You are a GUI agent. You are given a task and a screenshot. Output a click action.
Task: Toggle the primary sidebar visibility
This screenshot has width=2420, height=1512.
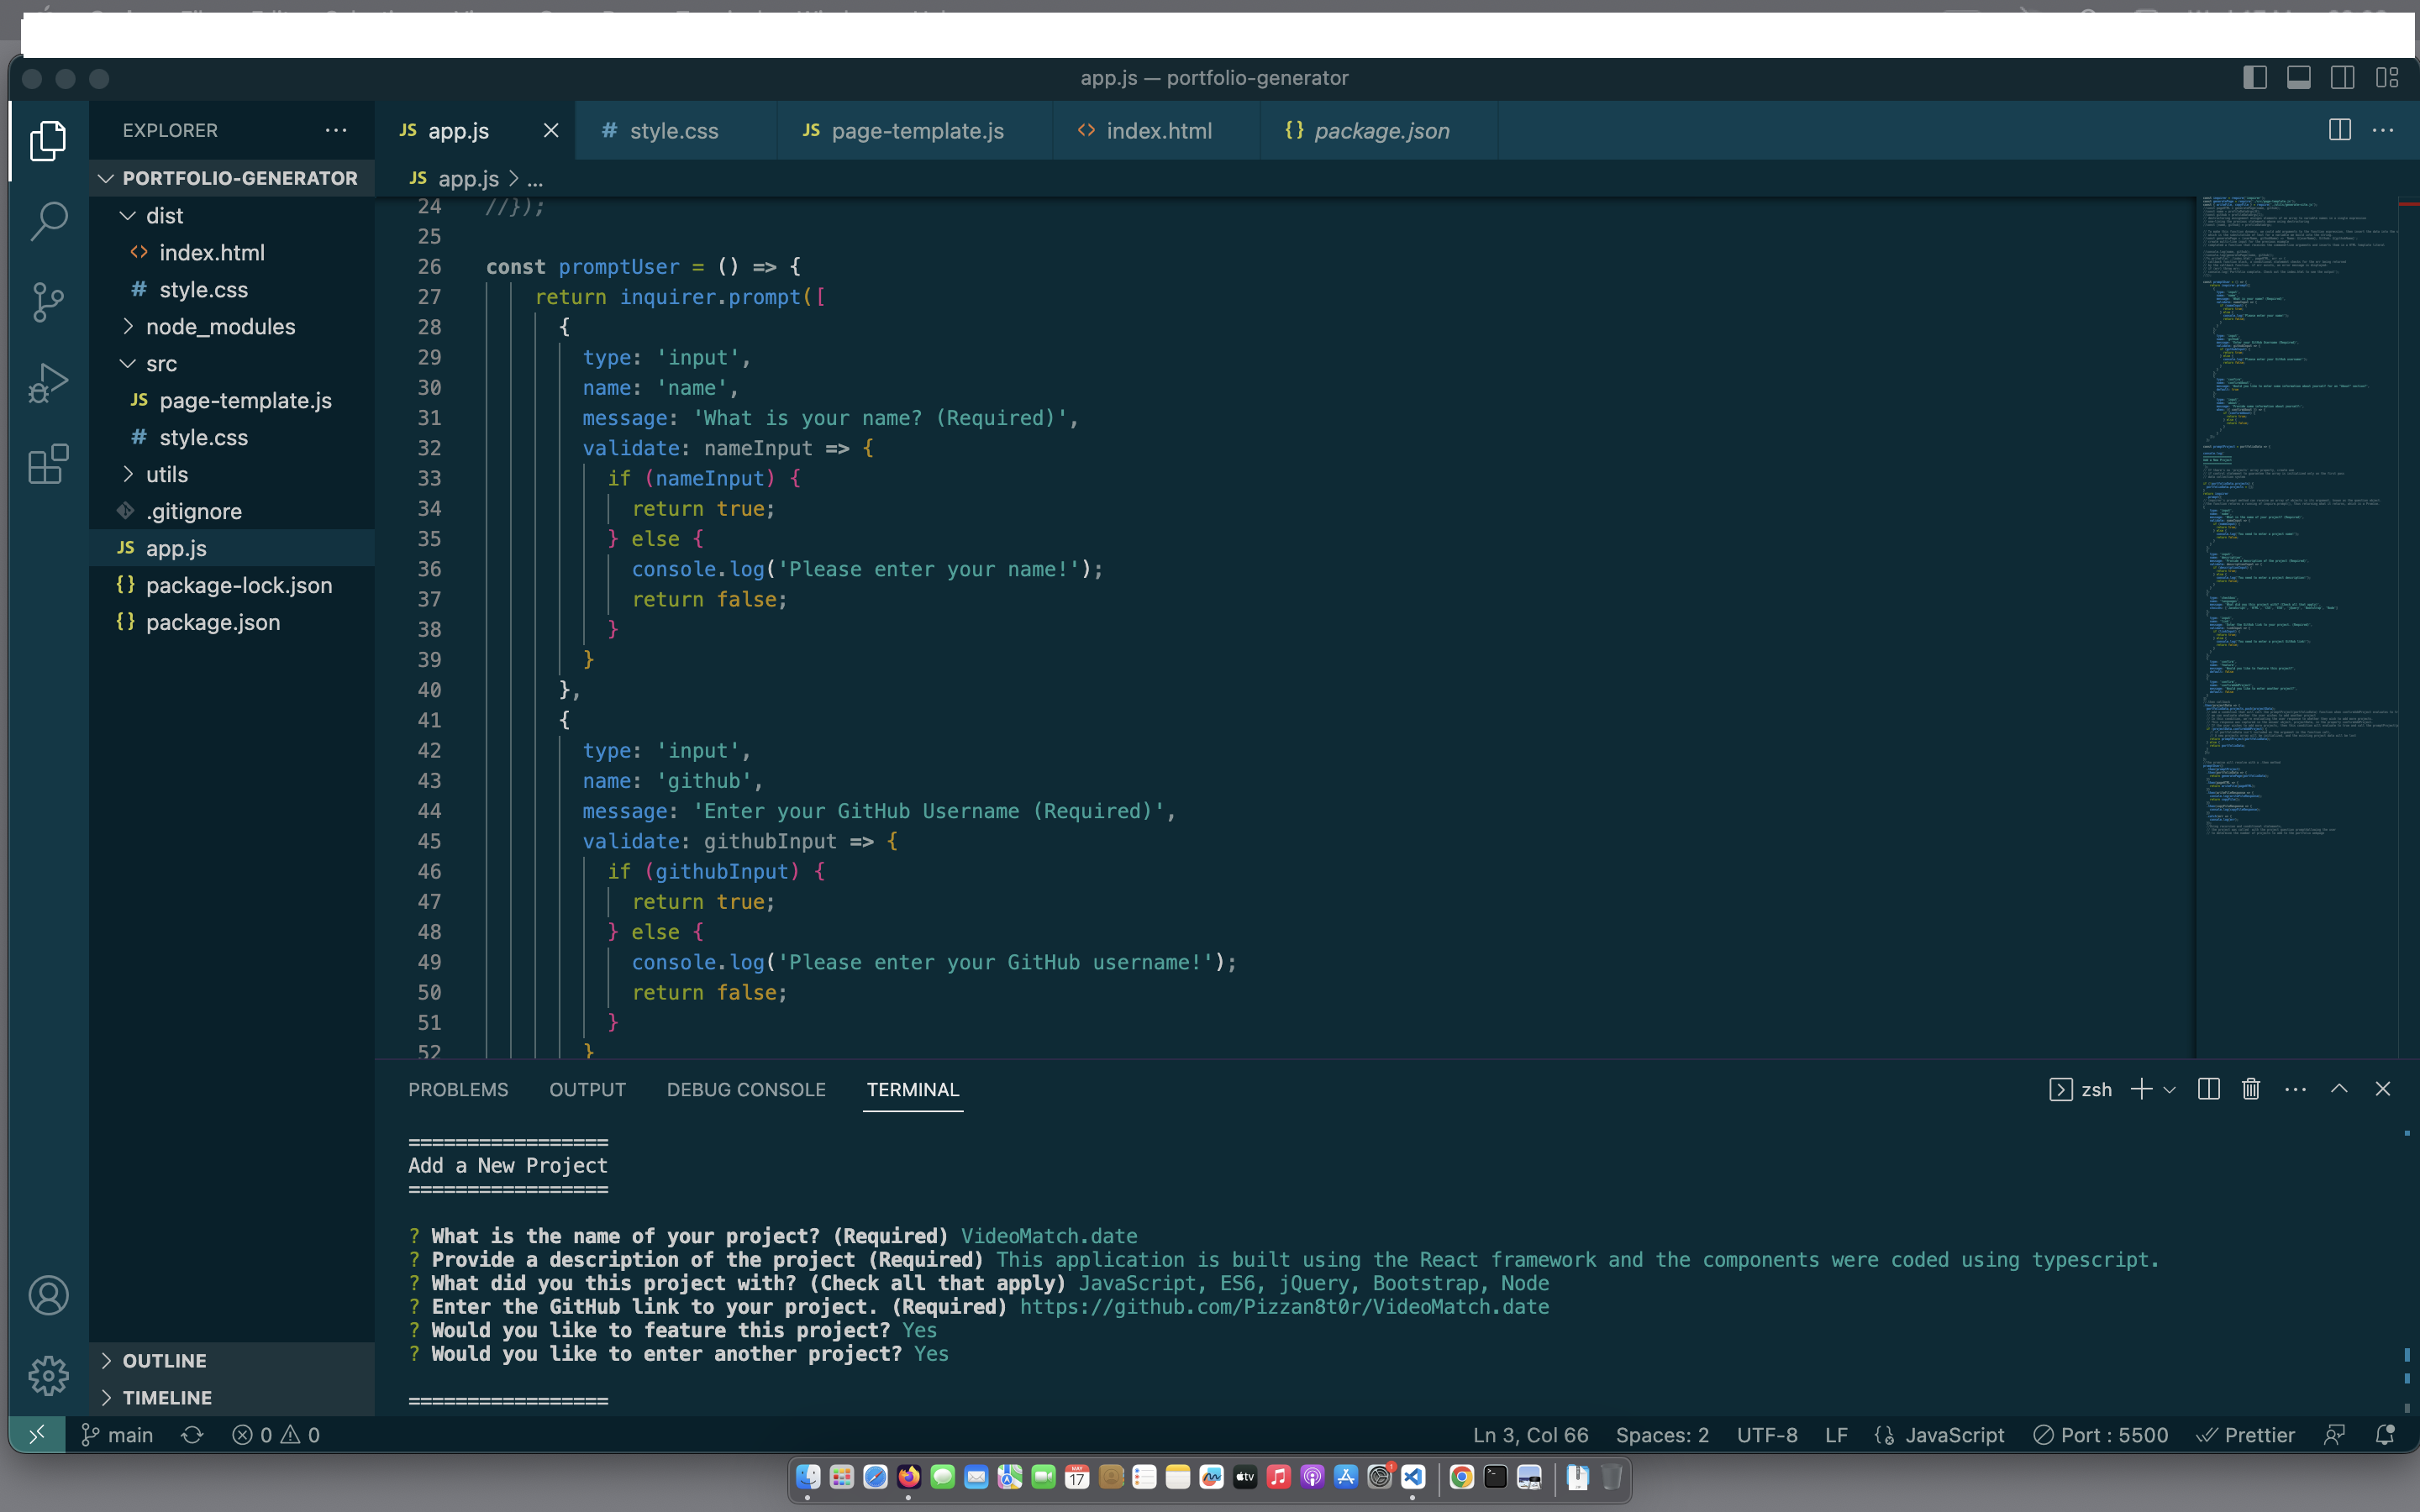[2256, 77]
